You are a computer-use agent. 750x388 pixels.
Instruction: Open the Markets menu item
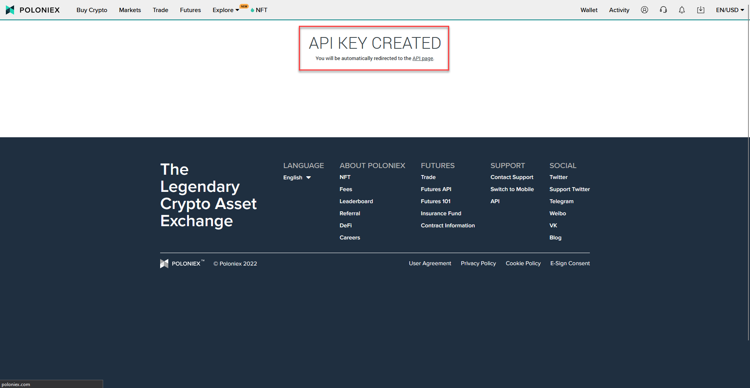point(130,10)
